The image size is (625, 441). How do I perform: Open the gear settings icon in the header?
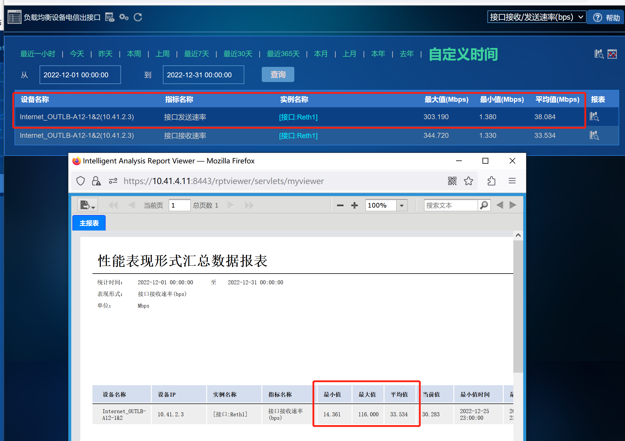(x=124, y=17)
